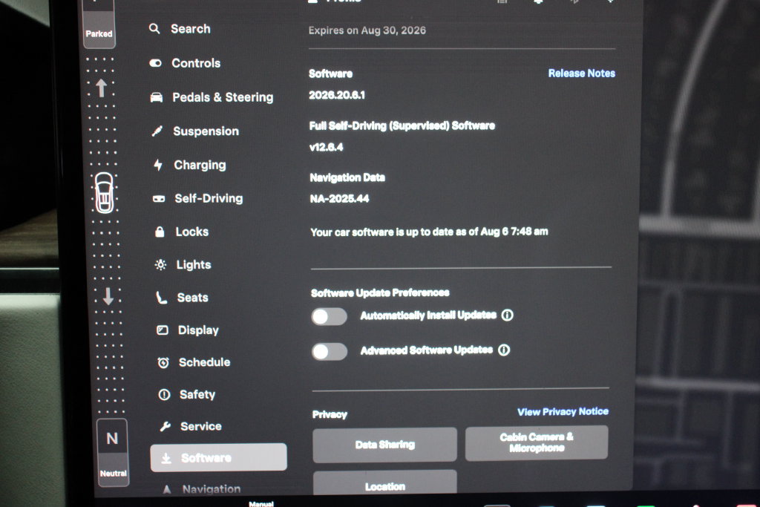Open the Locks settings label
This screenshot has height=507, width=760.
192,232
